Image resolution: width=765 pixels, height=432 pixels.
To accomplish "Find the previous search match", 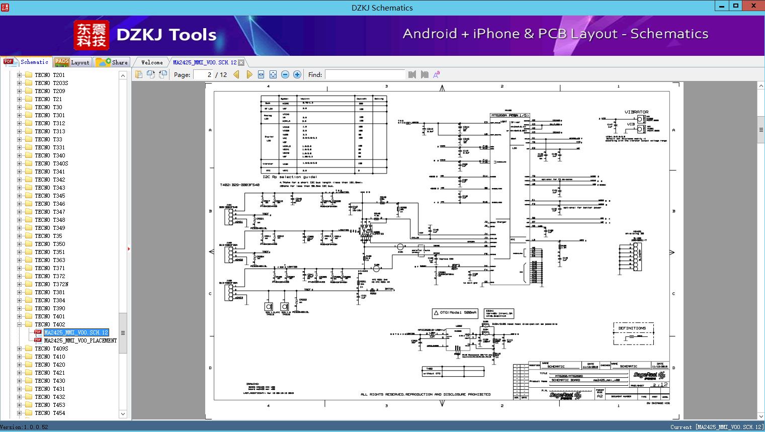I will 412,74.
